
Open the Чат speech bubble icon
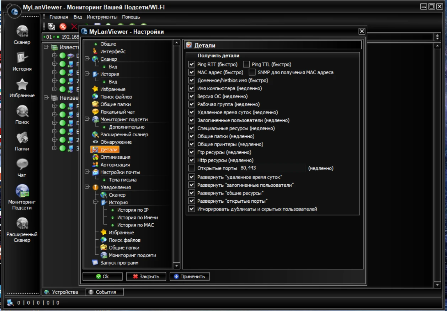pyautogui.click(x=22, y=164)
